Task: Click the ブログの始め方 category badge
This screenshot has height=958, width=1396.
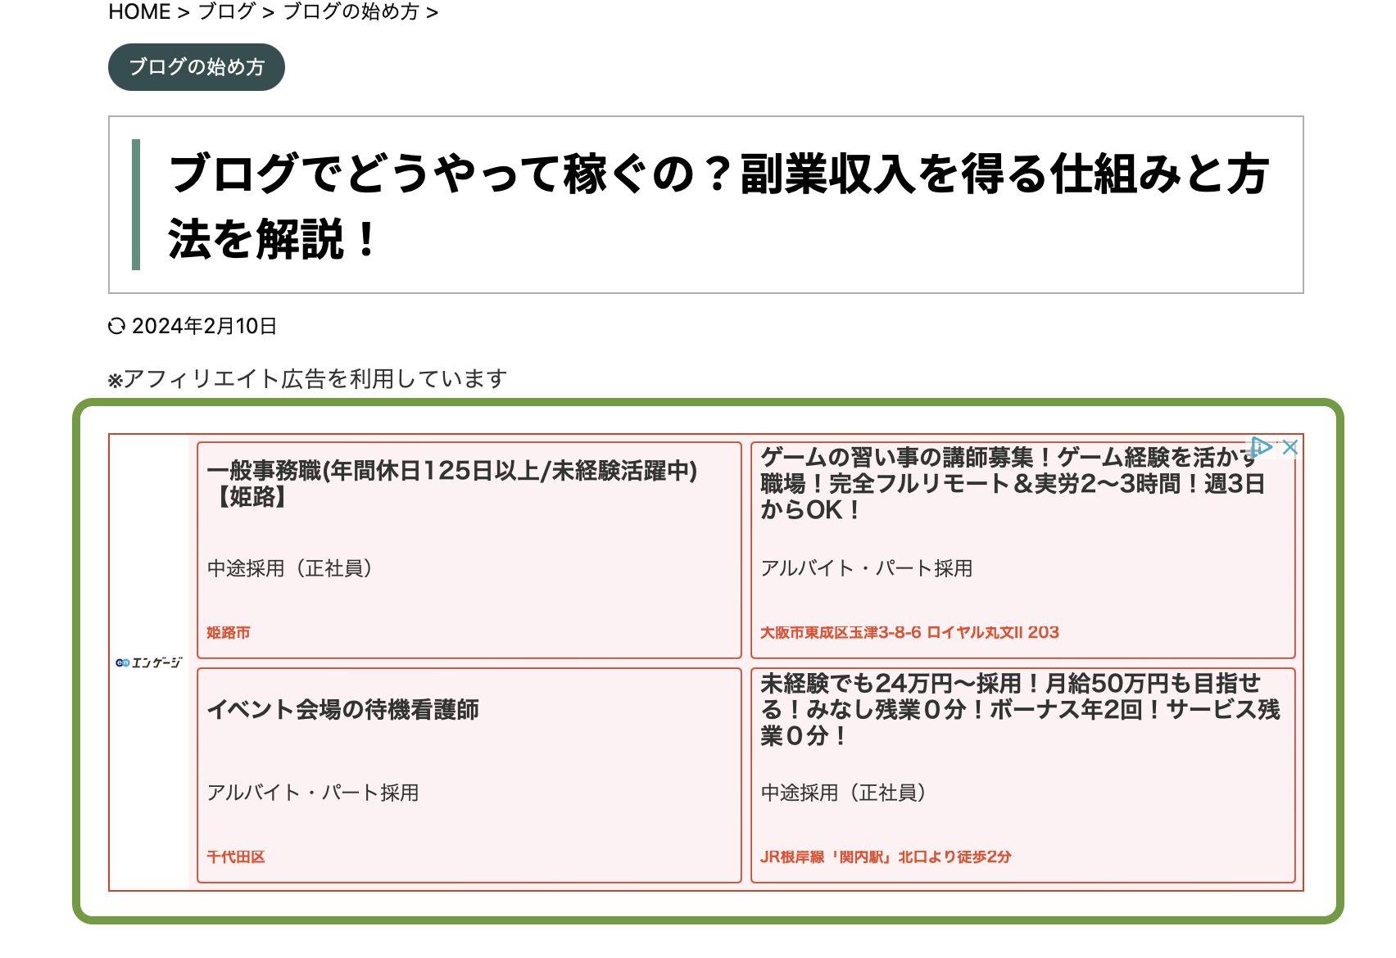Action: coord(197,67)
